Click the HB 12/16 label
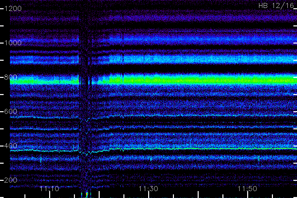Viewport: 297px width, 198px height. pyautogui.click(x=276, y=6)
